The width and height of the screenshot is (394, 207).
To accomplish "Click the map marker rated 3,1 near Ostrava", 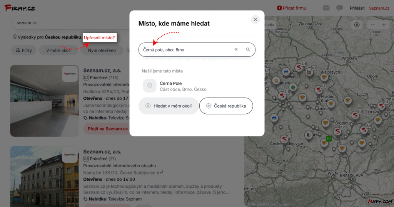I will [382, 106].
